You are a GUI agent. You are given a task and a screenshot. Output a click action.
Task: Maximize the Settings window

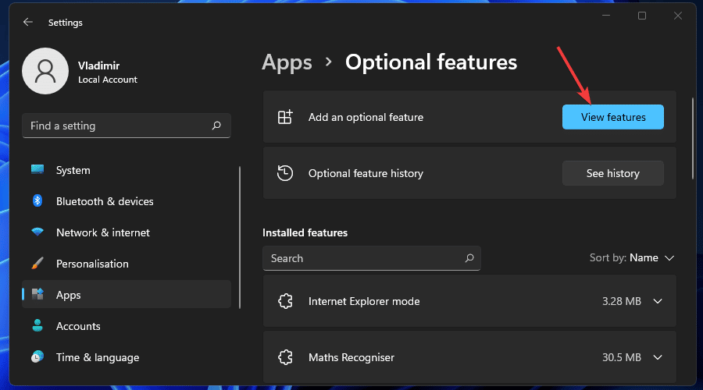642,16
